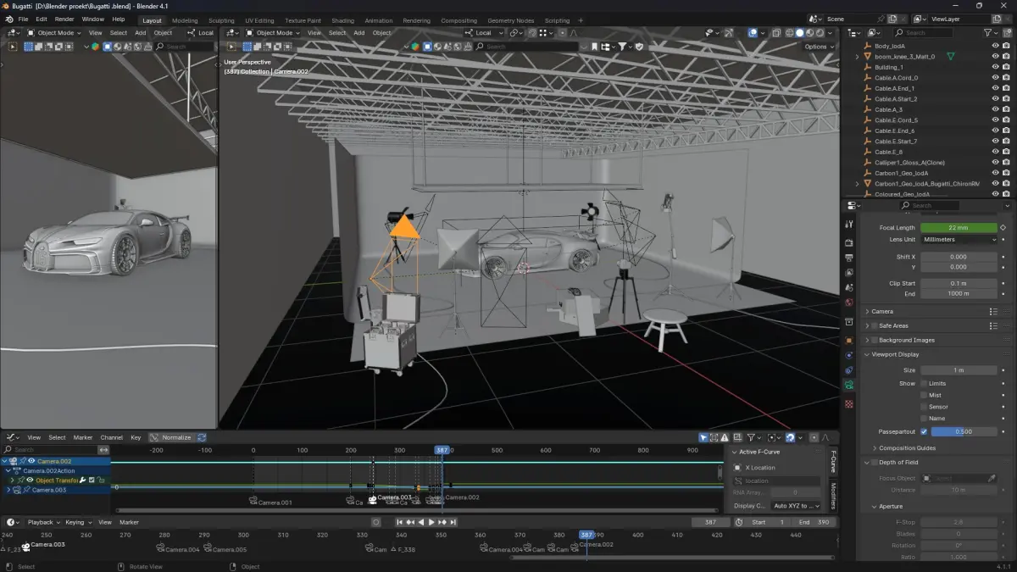
Task: Toggle the auto keying record button
Action: click(x=376, y=522)
